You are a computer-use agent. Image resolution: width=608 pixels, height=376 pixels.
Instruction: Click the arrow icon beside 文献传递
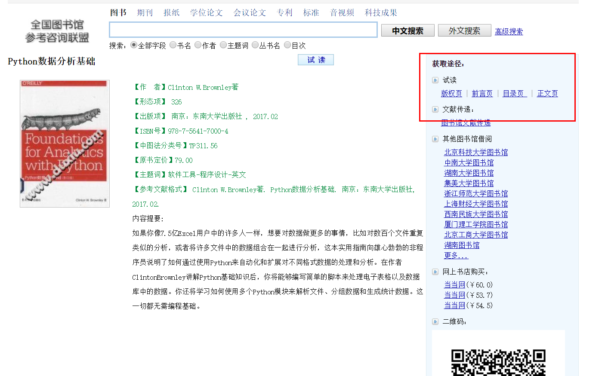(435, 110)
